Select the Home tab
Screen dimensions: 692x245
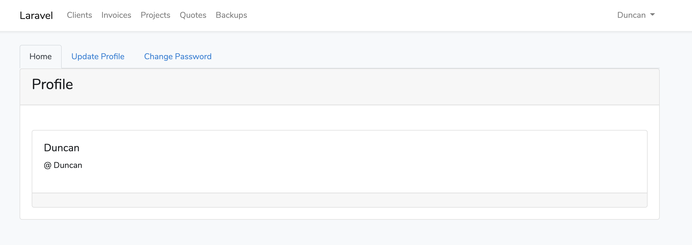(41, 57)
